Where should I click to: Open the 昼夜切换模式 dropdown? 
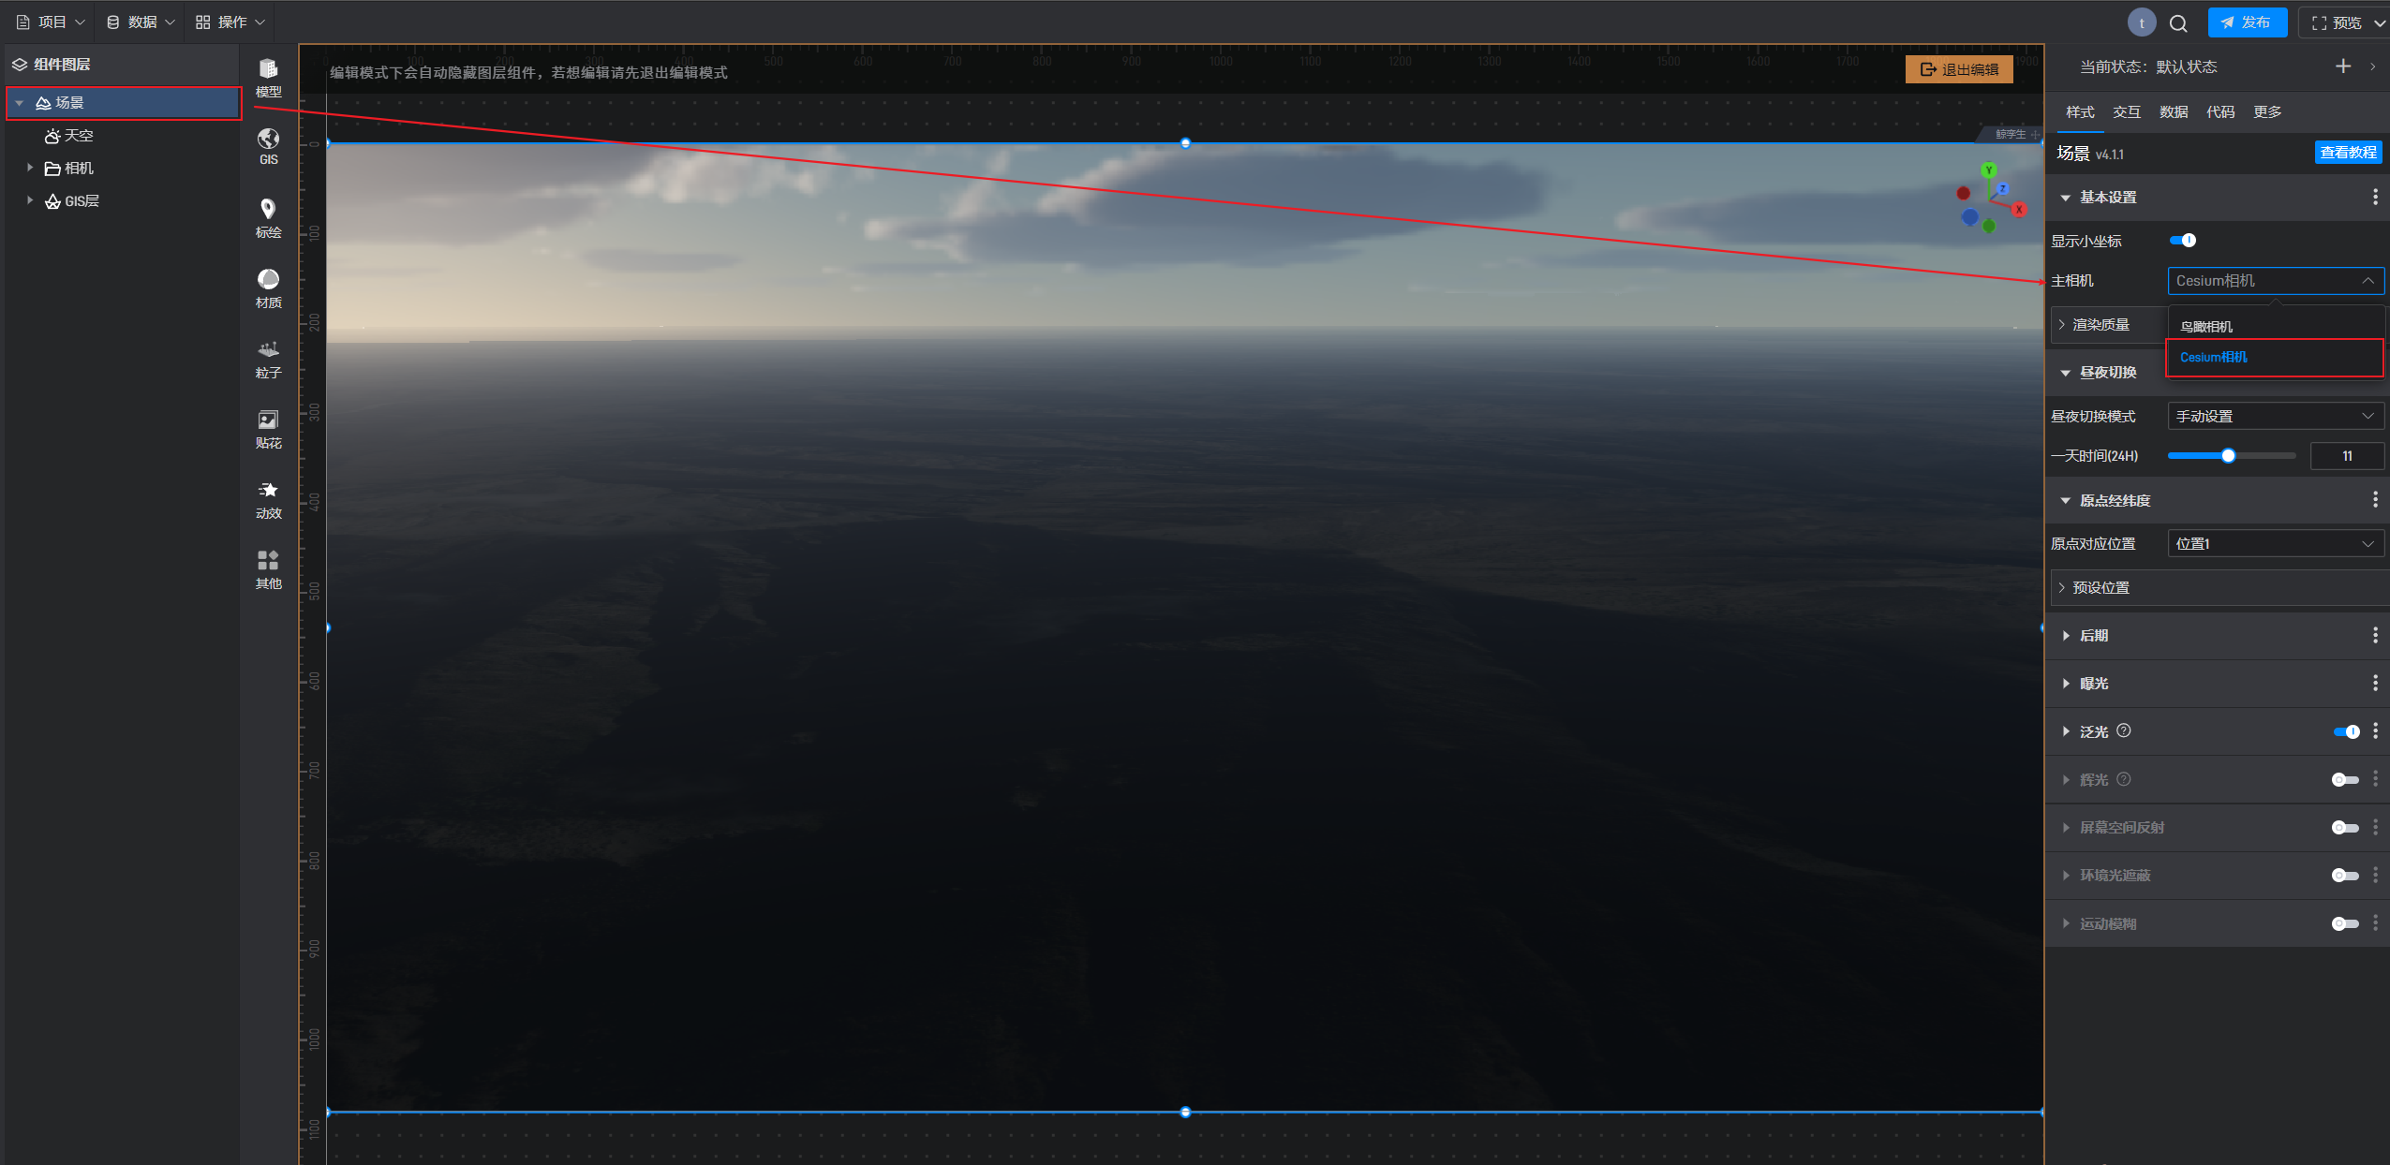[x=2275, y=416]
